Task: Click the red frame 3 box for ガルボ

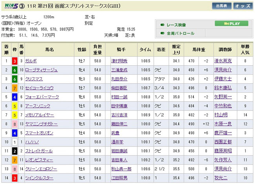Action: click(15, 61)
